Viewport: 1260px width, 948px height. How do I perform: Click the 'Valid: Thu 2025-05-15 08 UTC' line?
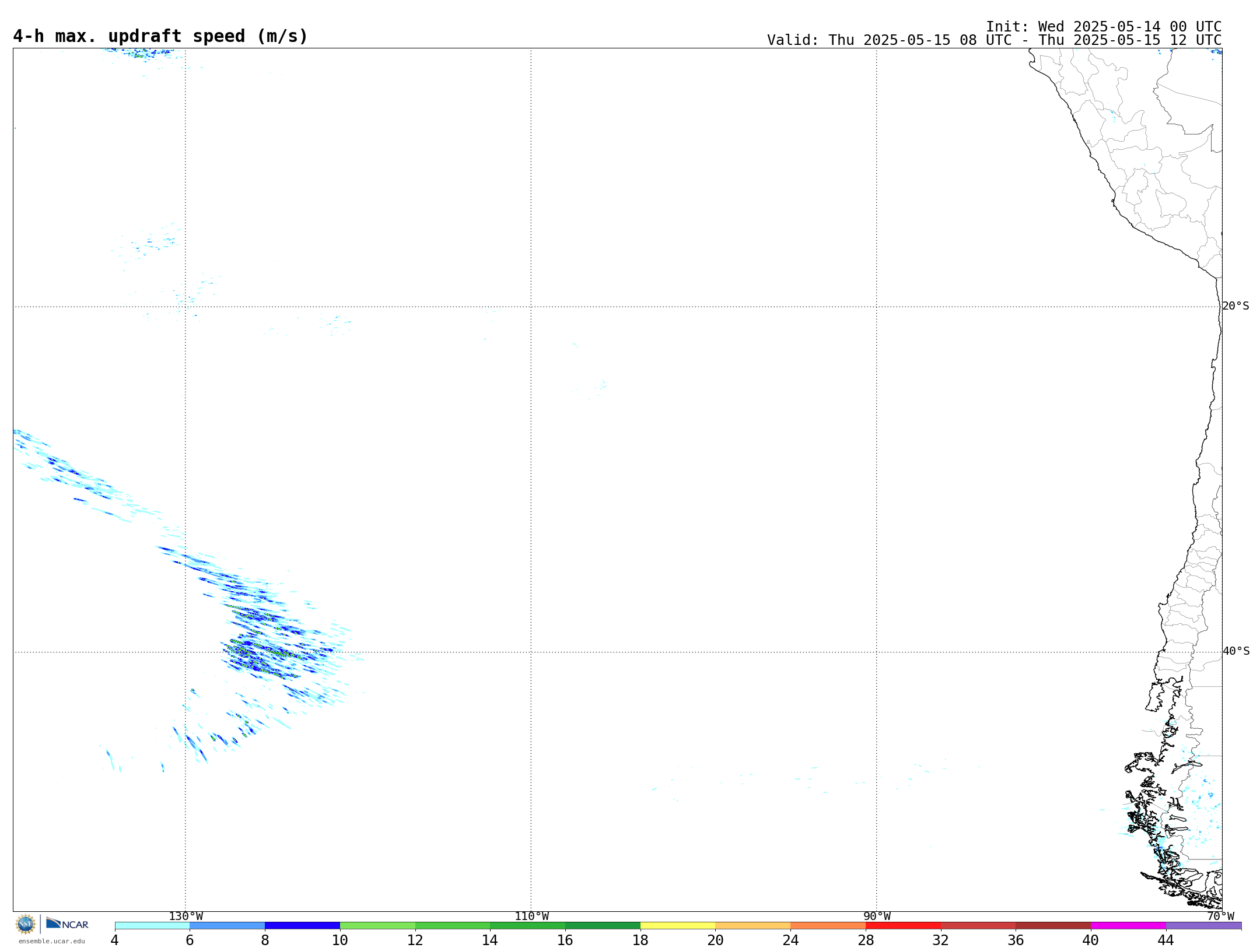point(994,40)
